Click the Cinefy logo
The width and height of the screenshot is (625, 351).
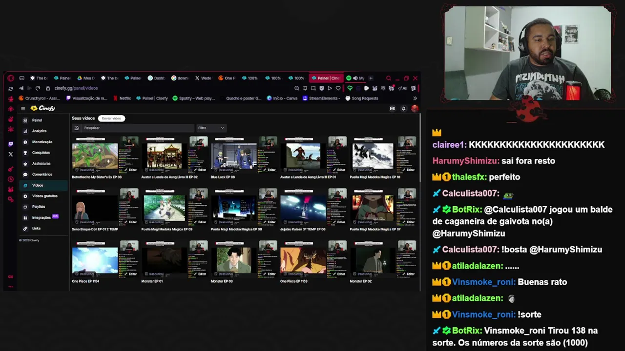point(43,108)
